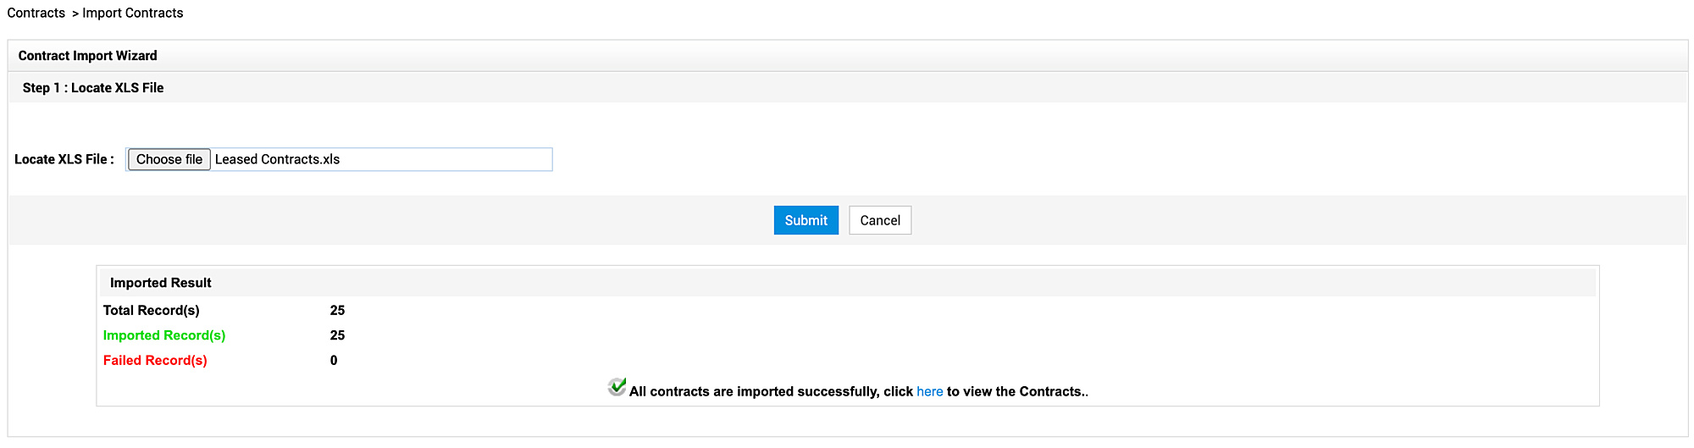Click the "to view the Contracts" text
1694x448 pixels.
(x=1016, y=391)
